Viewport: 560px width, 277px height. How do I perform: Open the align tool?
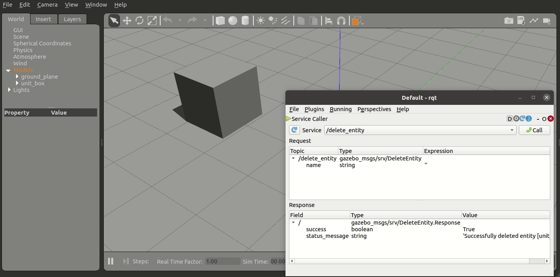click(x=329, y=20)
